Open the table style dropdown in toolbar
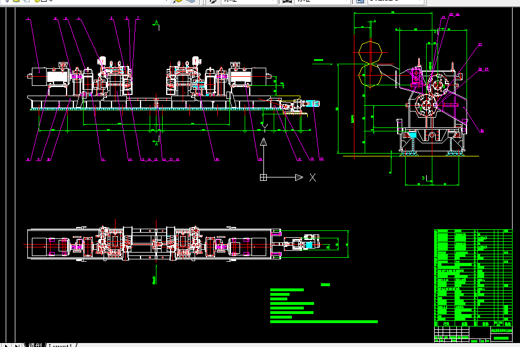Screen dimensions: 520x347 pos(396,1)
